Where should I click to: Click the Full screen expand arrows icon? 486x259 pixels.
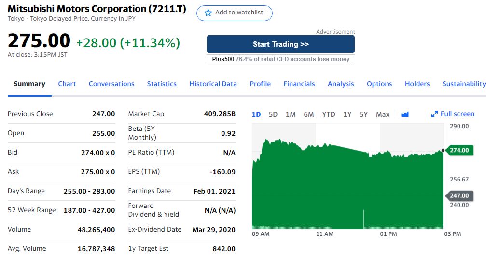coord(434,114)
